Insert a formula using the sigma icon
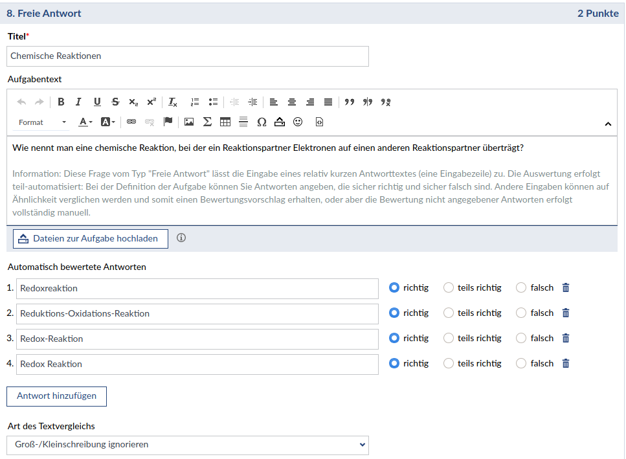Screen dimensions: 626x459 coord(207,122)
